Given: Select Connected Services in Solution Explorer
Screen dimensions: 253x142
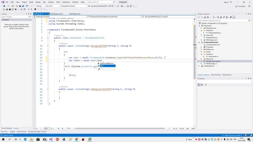Looking at the screenshot, I should [x=213, y=45].
